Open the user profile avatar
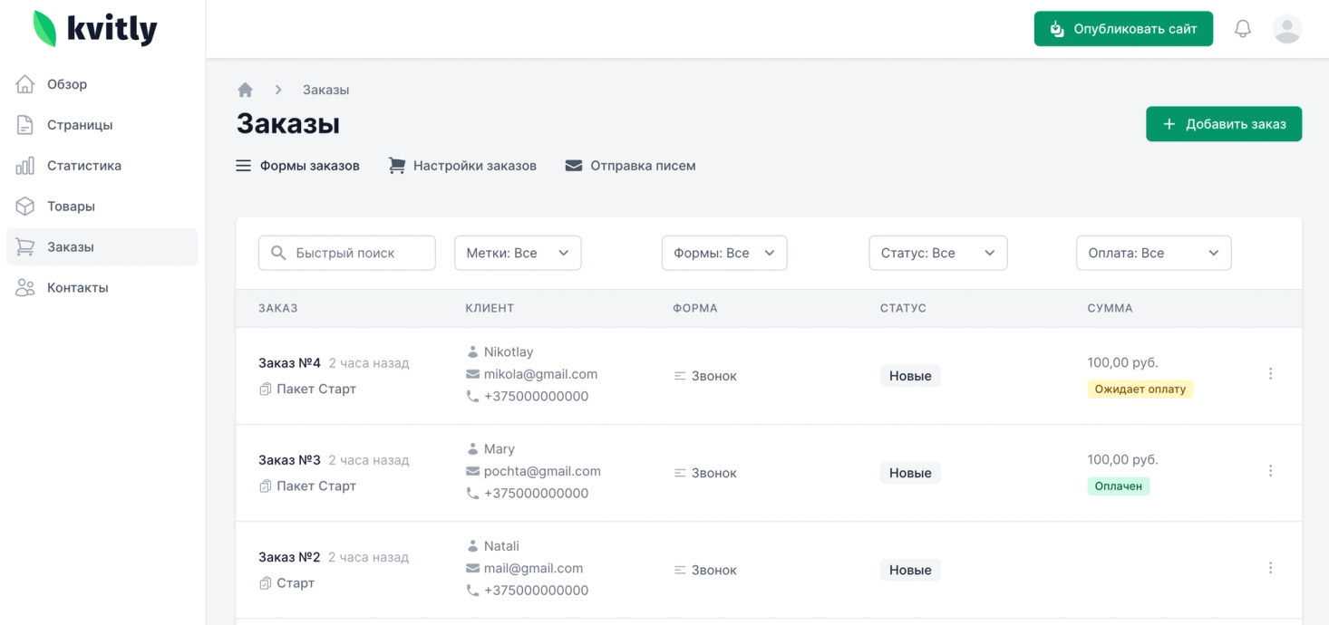 pos(1287,29)
